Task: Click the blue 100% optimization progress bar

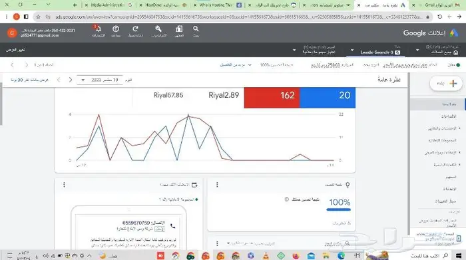Action: point(338,209)
